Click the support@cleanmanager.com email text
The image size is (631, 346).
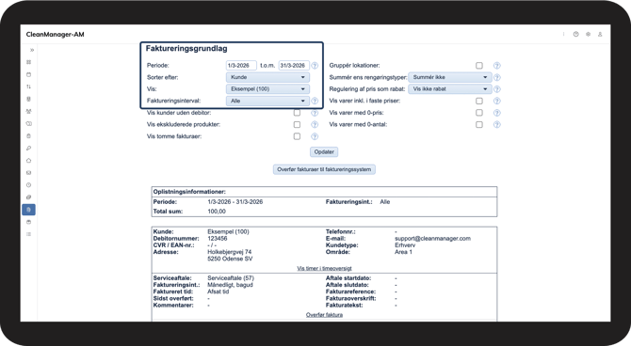[x=432, y=238]
